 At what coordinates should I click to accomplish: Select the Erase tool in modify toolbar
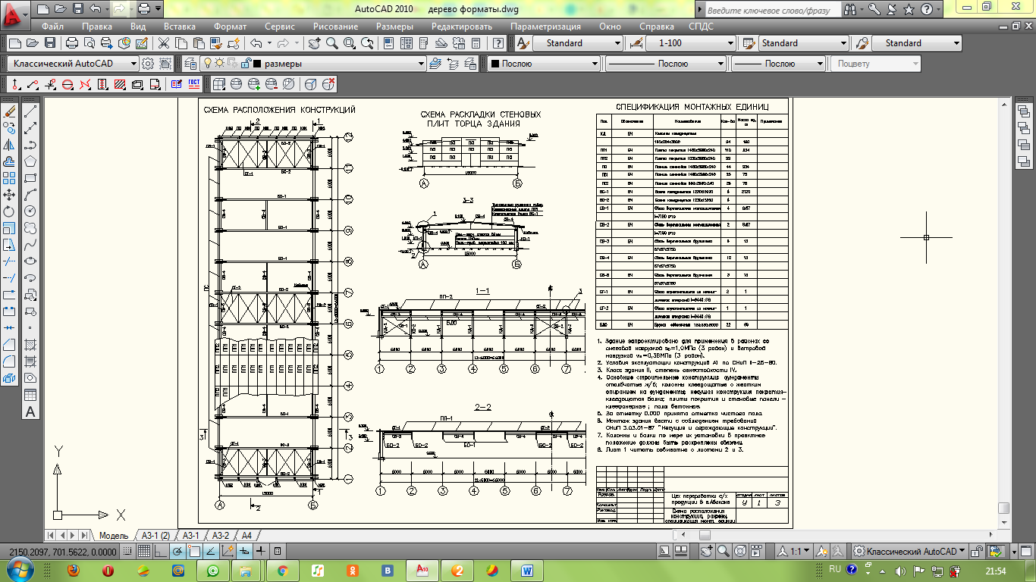(x=10, y=111)
